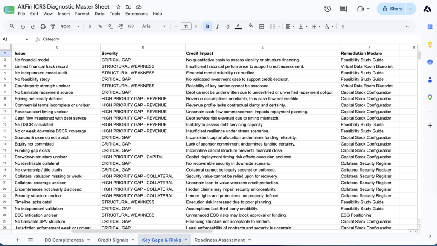Open the Arial font dropdown
The width and height of the screenshot is (437, 246).
tap(154, 26)
